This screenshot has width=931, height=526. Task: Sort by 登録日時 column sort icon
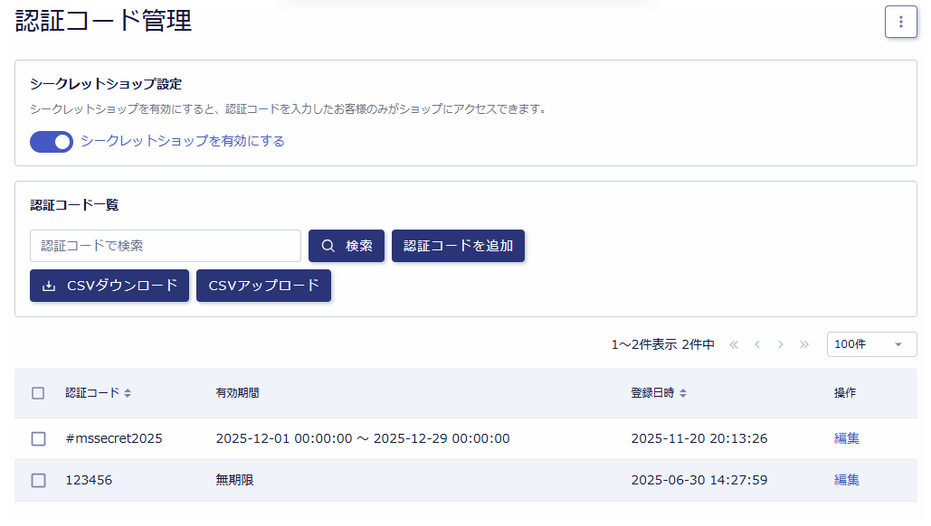pyautogui.click(x=683, y=393)
